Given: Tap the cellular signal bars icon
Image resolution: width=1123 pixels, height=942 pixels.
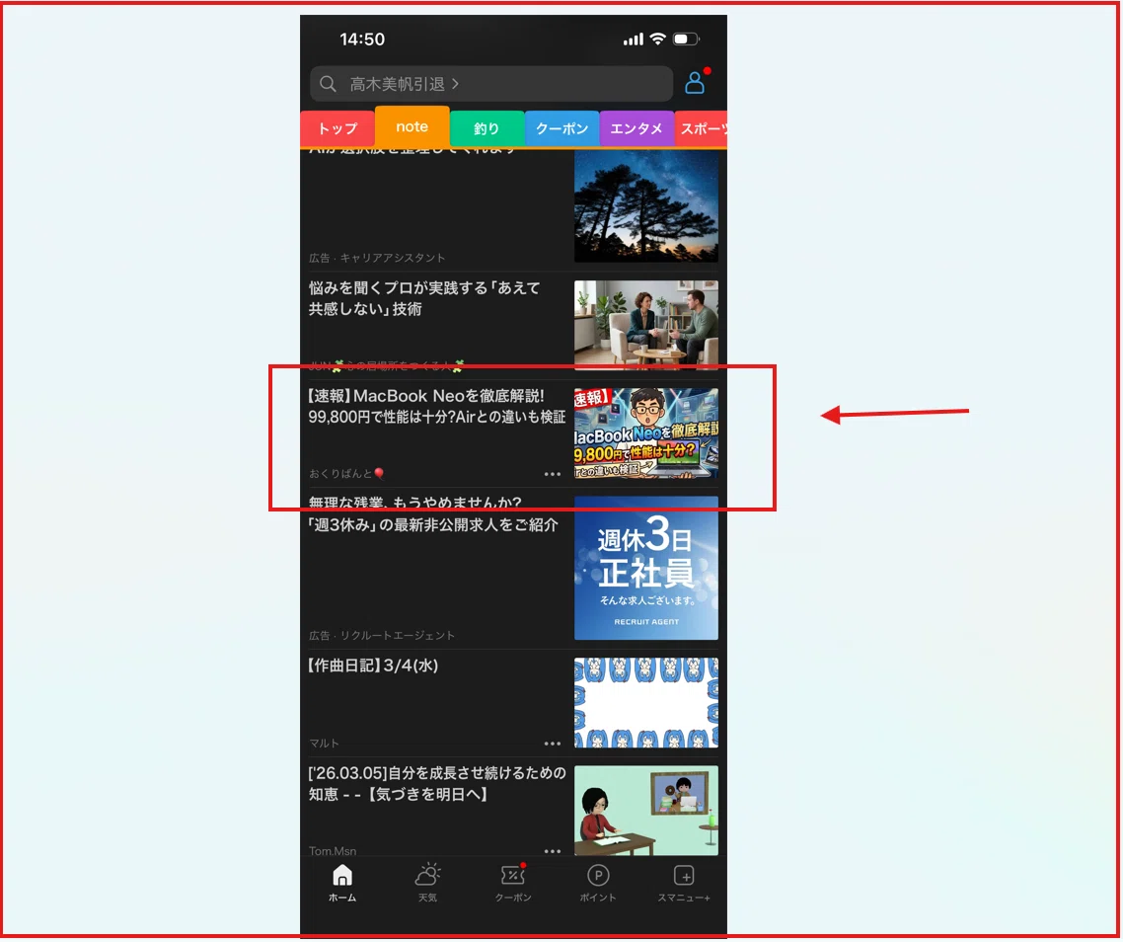Looking at the screenshot, I should 634,39.
